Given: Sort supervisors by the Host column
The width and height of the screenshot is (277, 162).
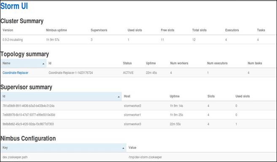Looking at the screenshot, I should click(x=127, y=96).
